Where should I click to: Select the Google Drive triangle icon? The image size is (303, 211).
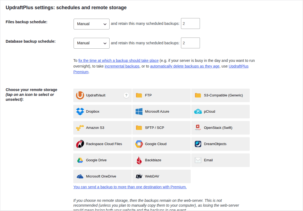coord(80,160)
